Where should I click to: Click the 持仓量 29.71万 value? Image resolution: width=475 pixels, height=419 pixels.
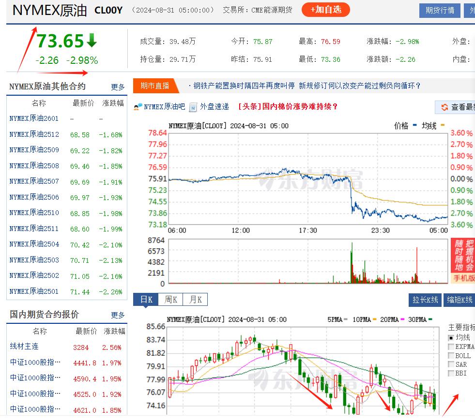tap(183, 59)
